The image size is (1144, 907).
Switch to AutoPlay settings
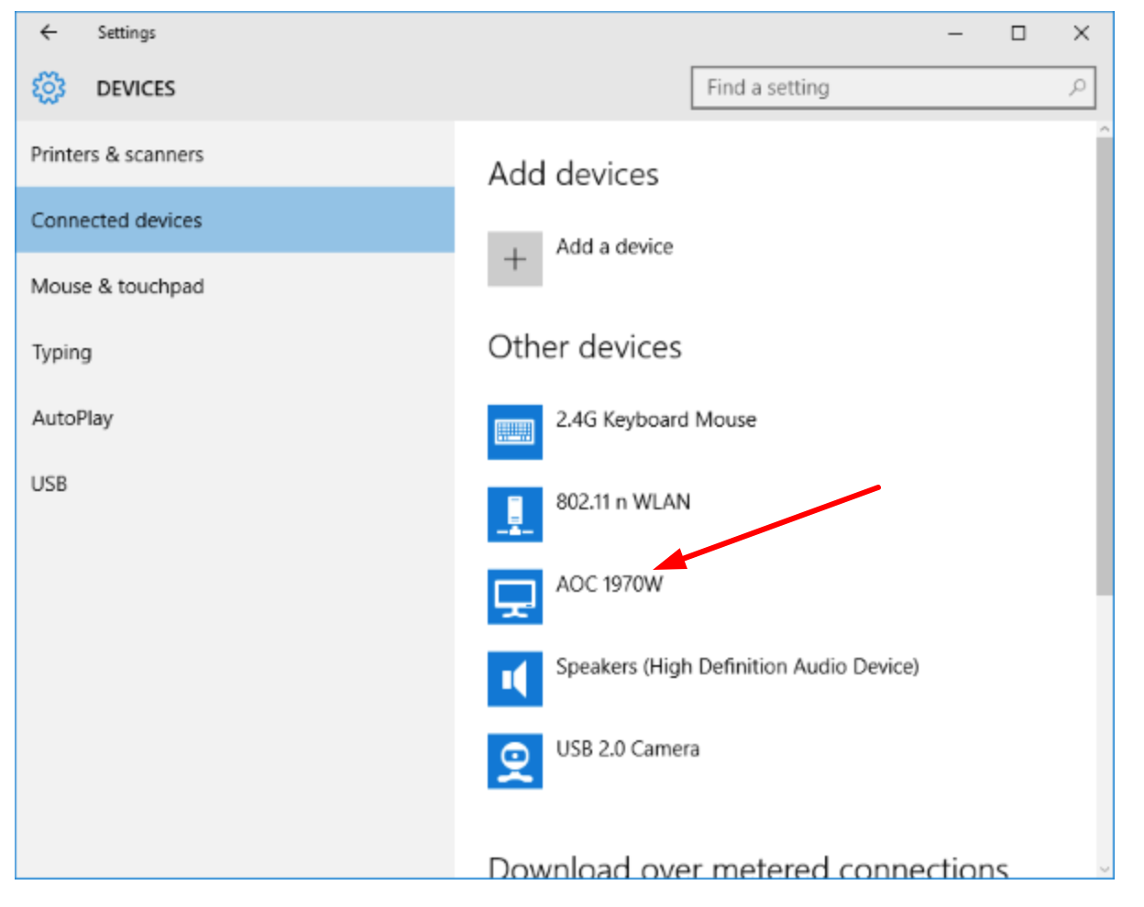[x=72, y=419]
